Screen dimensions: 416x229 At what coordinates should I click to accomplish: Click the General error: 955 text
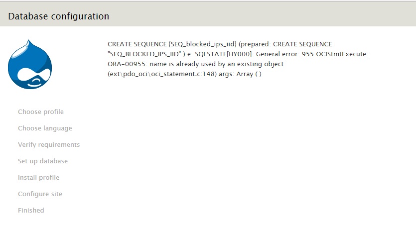click(284, 54)
